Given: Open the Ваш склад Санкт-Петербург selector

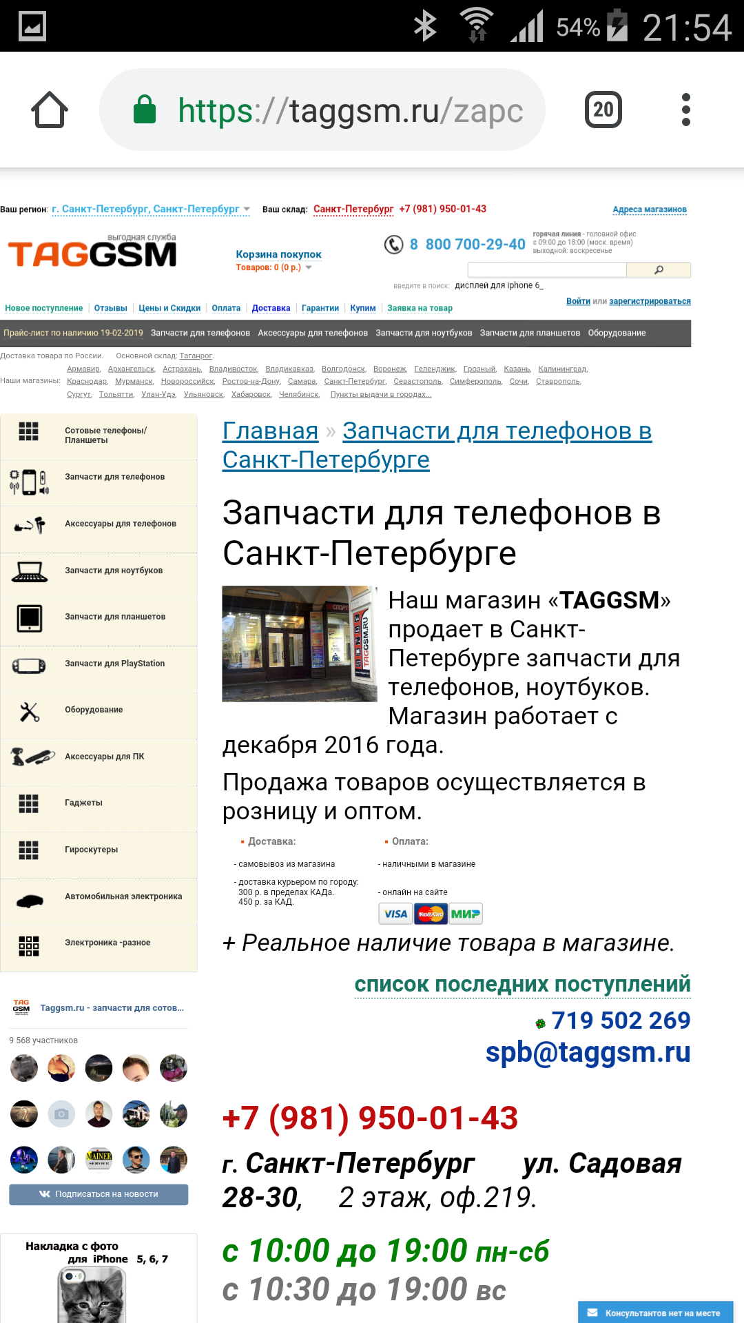Looking at the screenshot, I should (x=353, y=209).
